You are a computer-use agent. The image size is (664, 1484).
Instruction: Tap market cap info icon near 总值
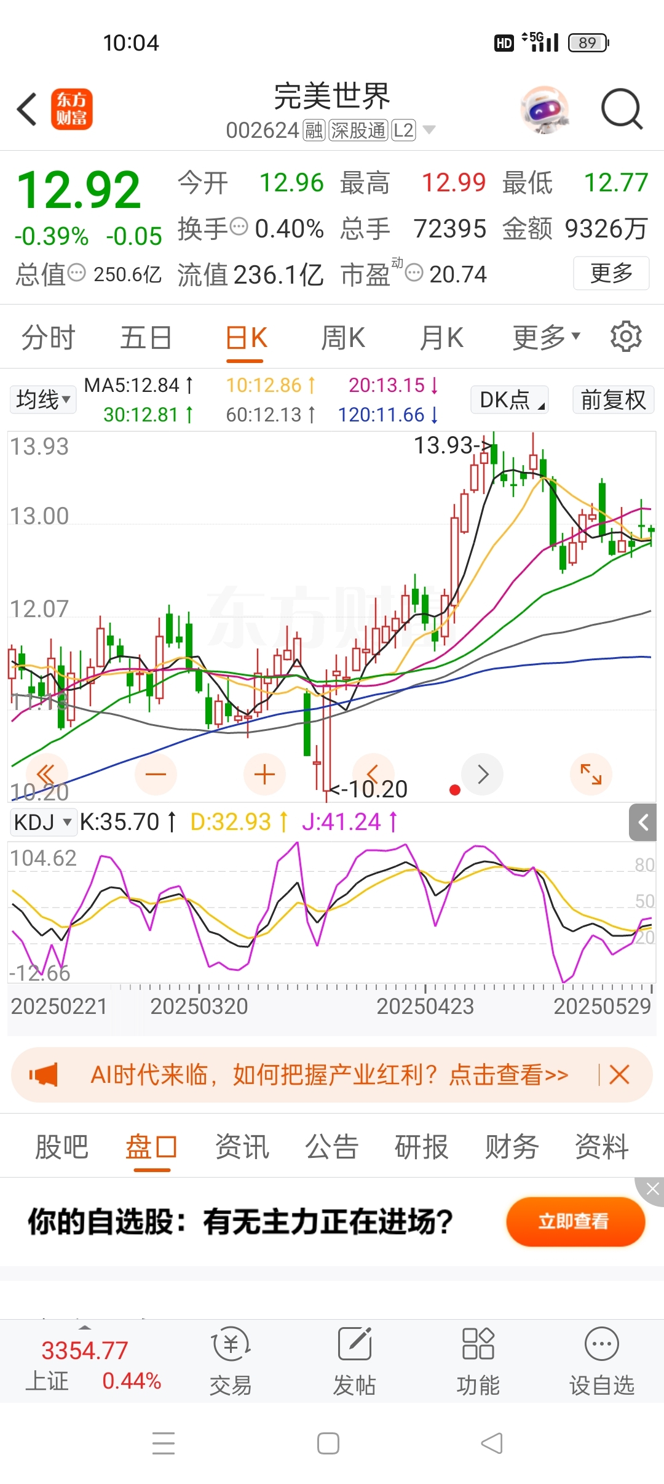click(x=76, y=273)
